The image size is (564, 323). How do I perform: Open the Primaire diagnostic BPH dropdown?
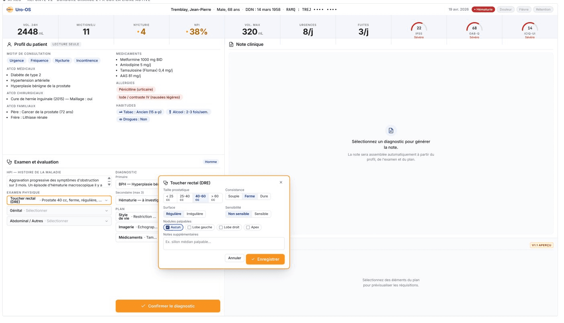coord(137,184)
